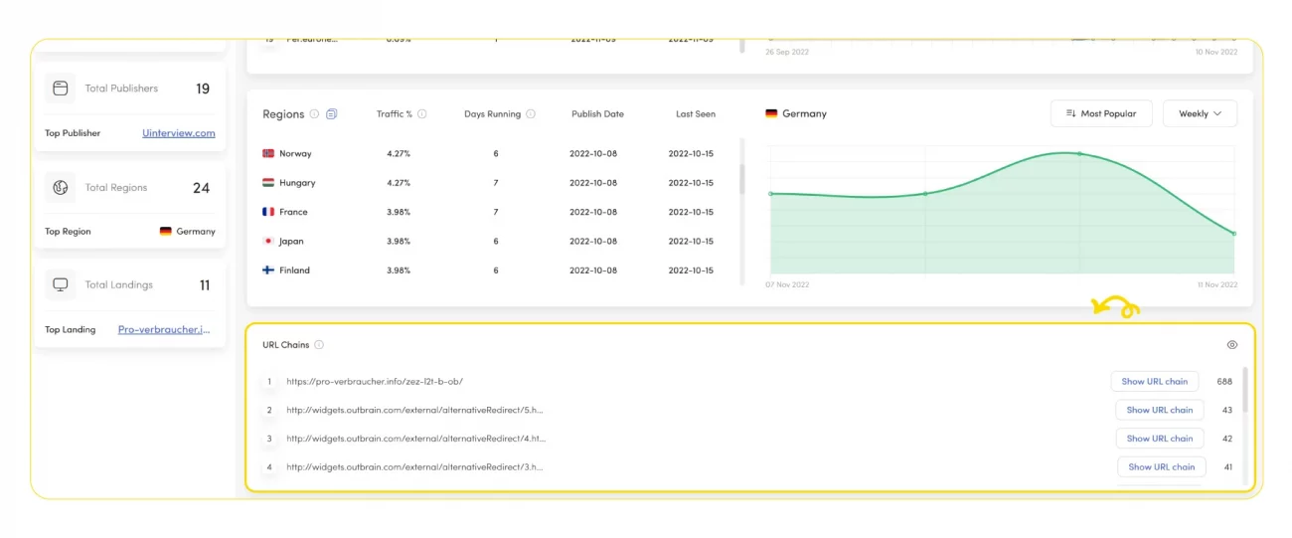Image resolution: width=1292 pixels, height=538 pixels.
Task: Click the Norway flag icon
Action: coord(268,154)
